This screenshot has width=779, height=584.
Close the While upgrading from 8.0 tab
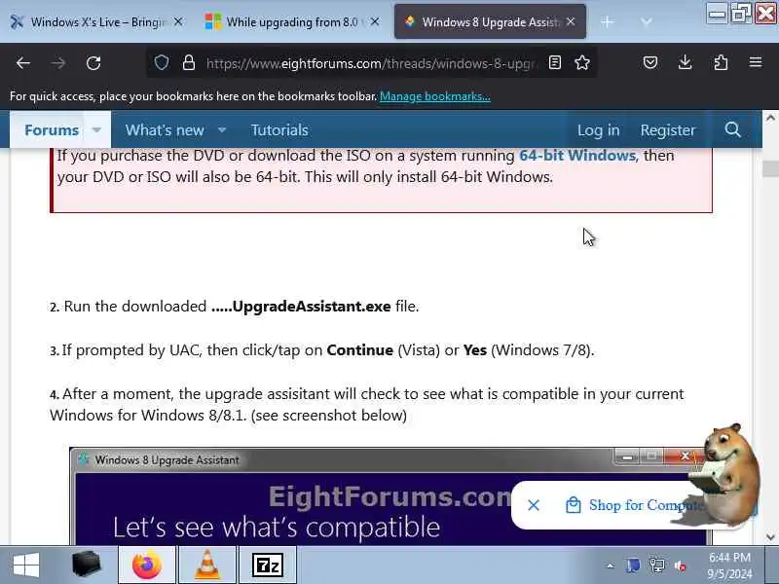pyautogui.click(x=375, y=21)
